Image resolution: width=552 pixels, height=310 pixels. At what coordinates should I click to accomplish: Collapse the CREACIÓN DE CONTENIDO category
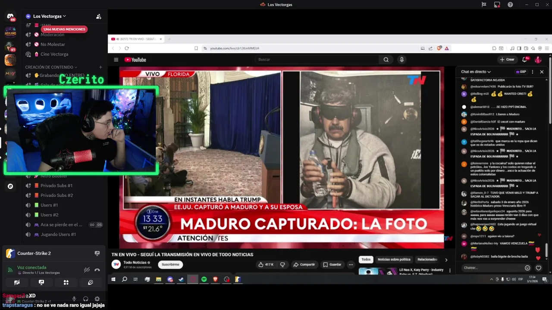point(51,67)
